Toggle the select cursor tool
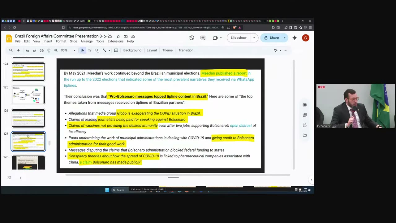 pos(82,50)
